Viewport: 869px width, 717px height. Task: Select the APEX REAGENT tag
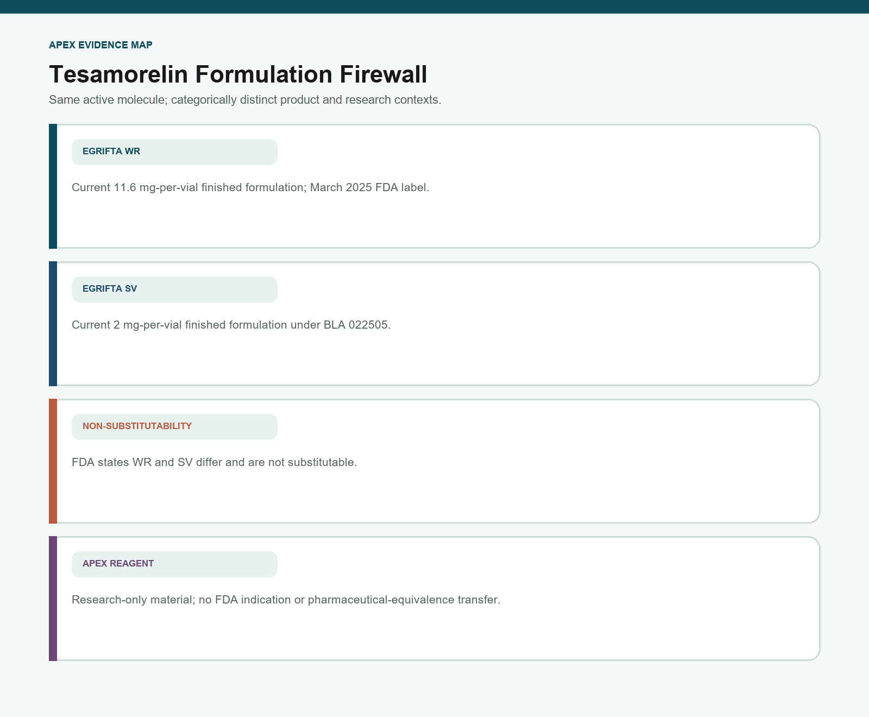point(174,564)
